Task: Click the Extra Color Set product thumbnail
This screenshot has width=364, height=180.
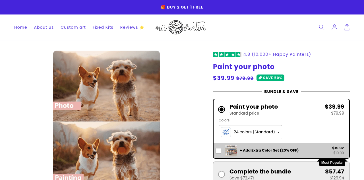Action: pos(231,150)
